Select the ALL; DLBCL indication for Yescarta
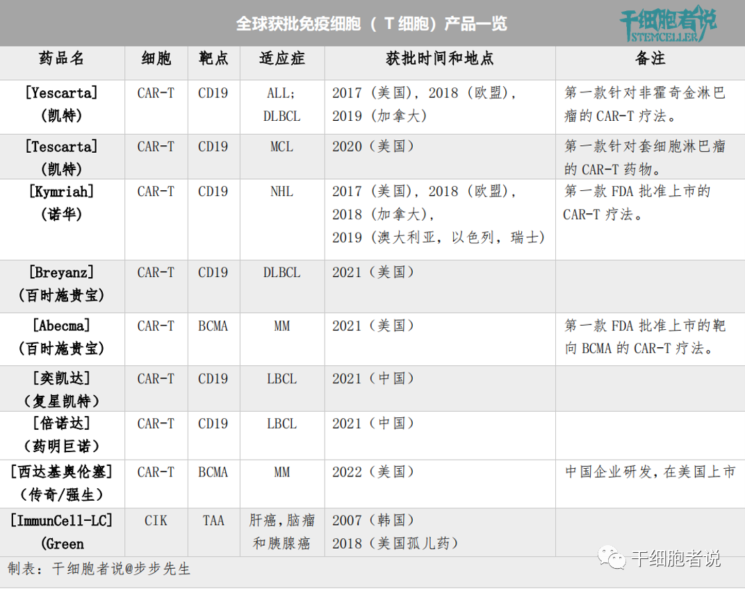This screenshot has width=745, height=591. click(x=281, y=104)
